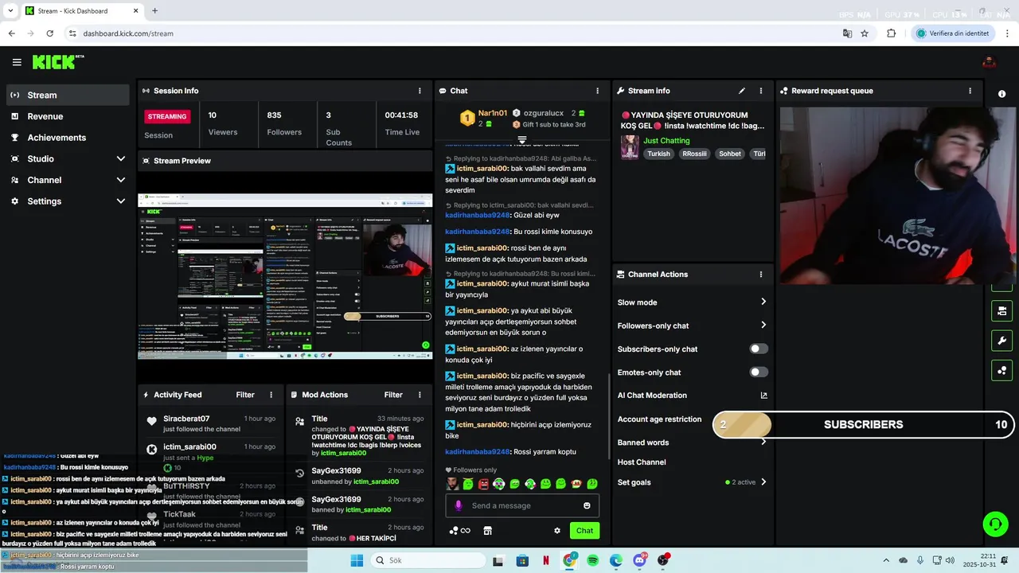This screenshot has height=573, width=1019.
Task: Open Stream info three-dot options
Action: tap(760, 91)
